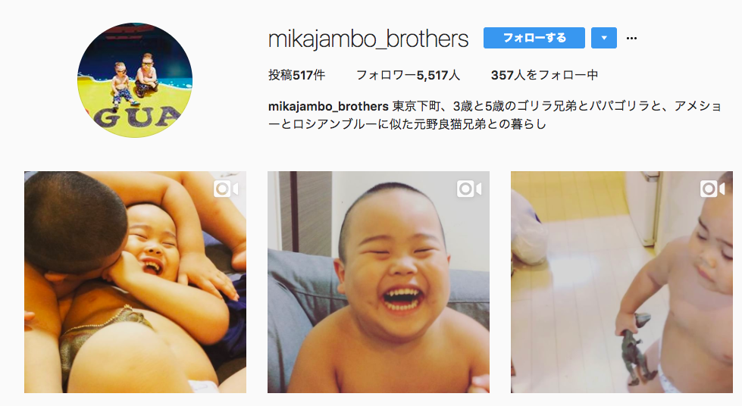Open the laughing boy video post
Viewport: 742px width, 406px height.
point(378,282)
